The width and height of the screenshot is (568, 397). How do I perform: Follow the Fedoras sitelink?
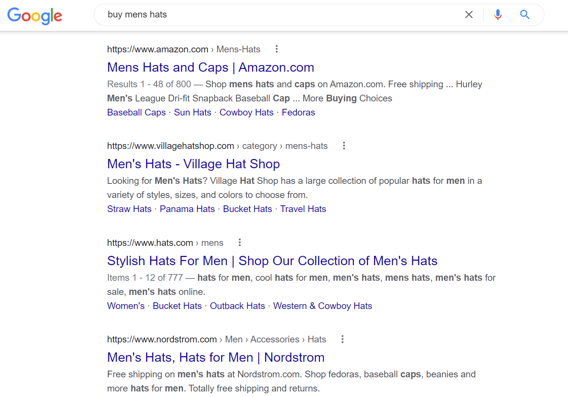click(298, 113)
